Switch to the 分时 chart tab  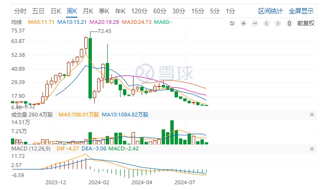click(20, 11)
